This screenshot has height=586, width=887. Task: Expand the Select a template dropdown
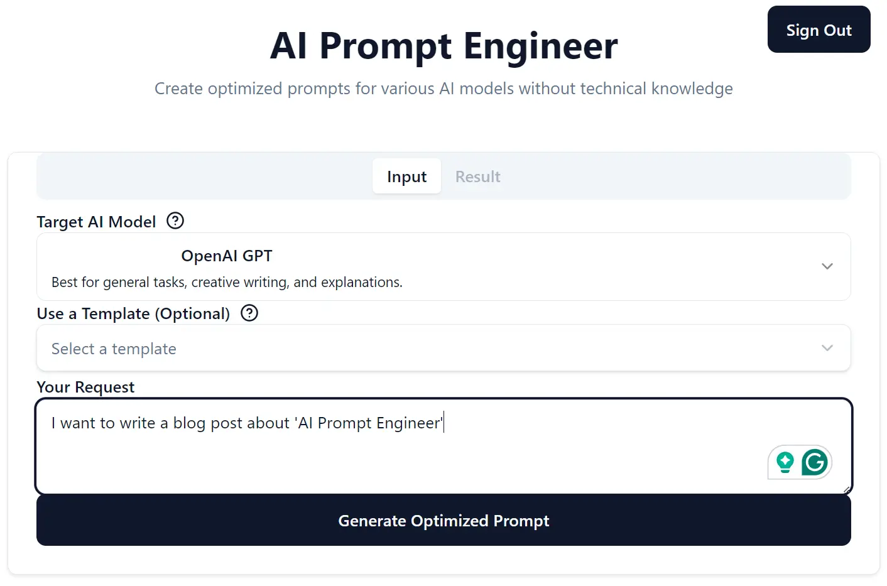click(x=443, y=347)
